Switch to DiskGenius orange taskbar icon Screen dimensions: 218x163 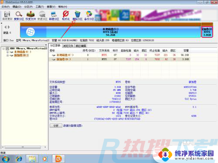coord(58,159)
